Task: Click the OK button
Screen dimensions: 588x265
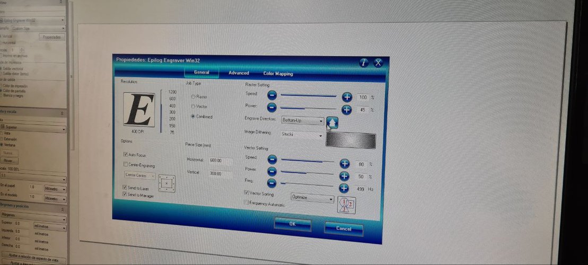Action: [293, 224]
